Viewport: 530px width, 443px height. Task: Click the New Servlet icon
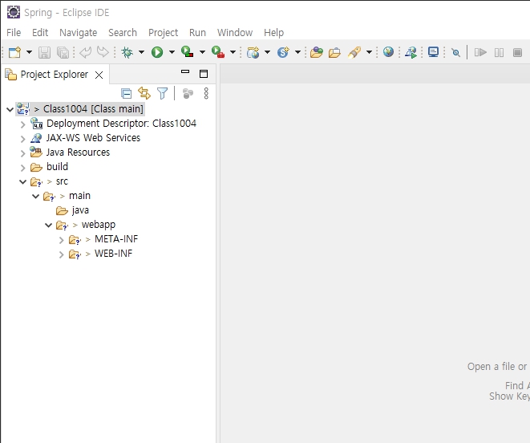click(x=283, y=52)
